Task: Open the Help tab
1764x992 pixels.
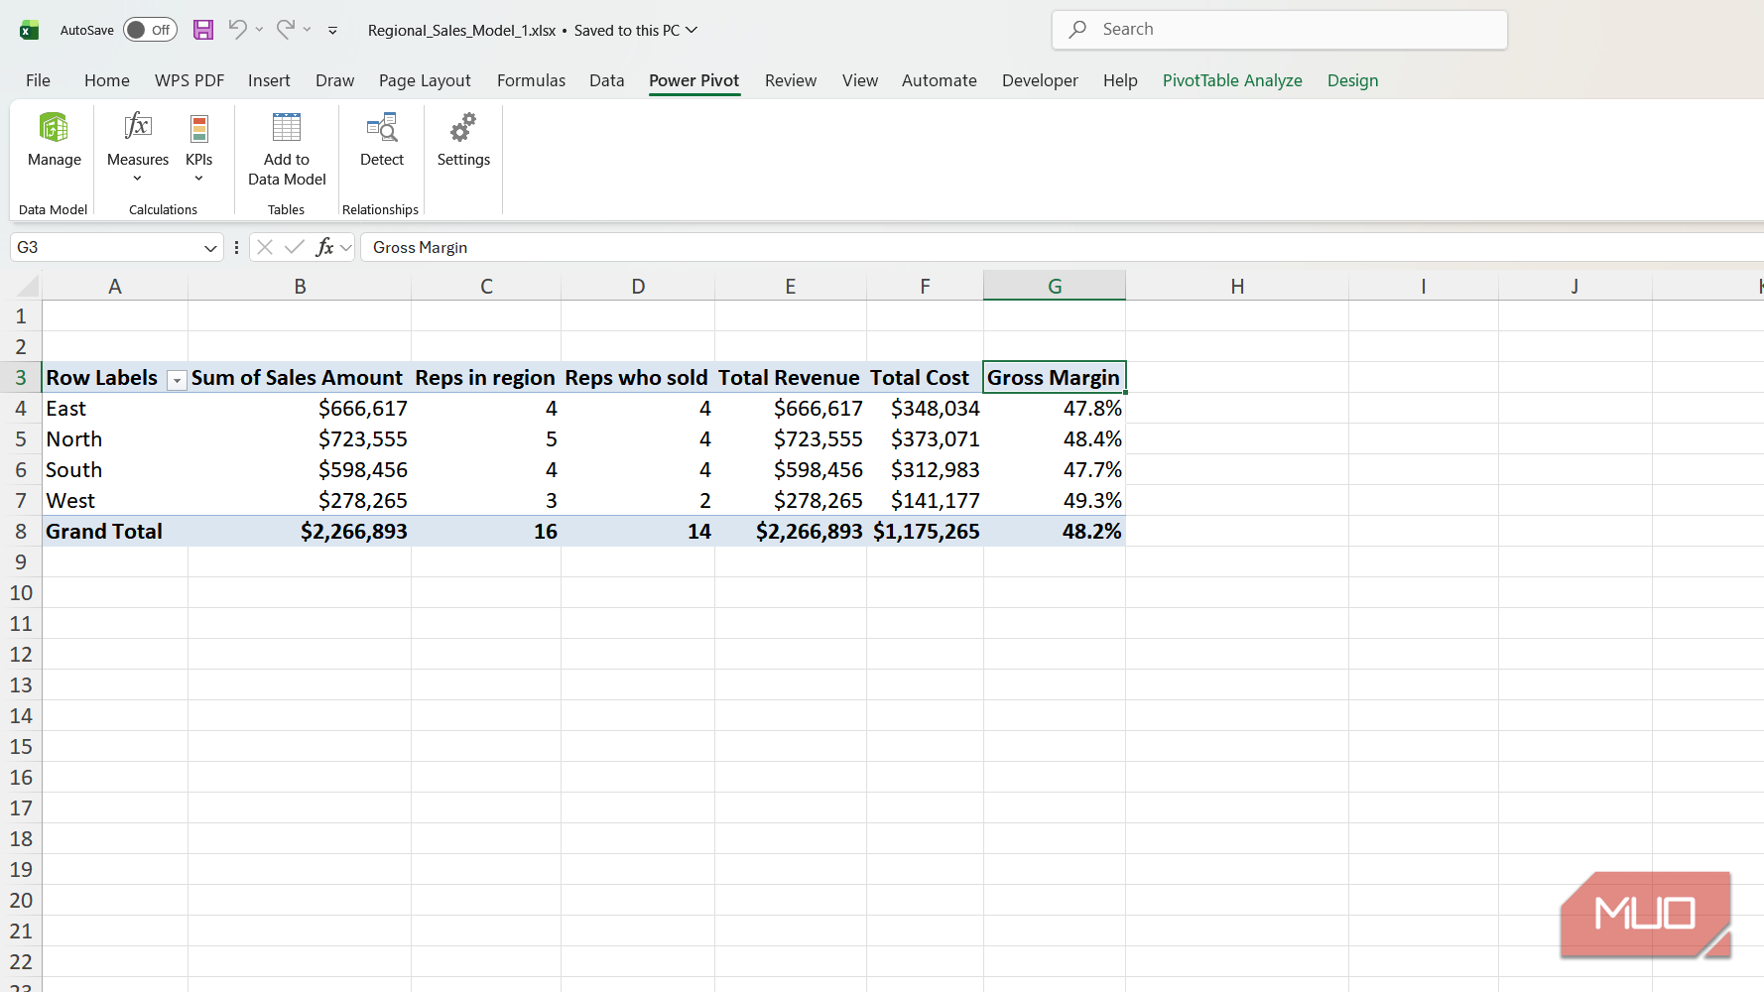Action: [1120, 80]
